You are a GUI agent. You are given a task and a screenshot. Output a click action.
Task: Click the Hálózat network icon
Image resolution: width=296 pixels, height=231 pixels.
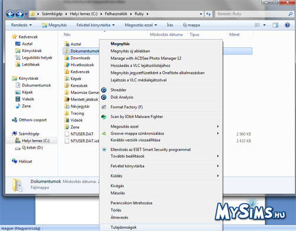coord(14,161)
